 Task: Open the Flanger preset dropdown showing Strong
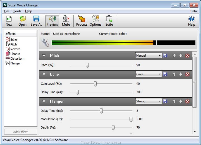pos(149,101)
